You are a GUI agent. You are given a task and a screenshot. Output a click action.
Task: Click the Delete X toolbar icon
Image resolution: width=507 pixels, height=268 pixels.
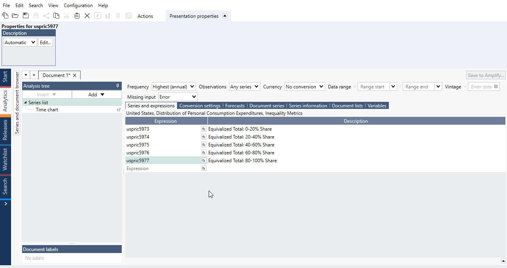click(x=87, y=16)
